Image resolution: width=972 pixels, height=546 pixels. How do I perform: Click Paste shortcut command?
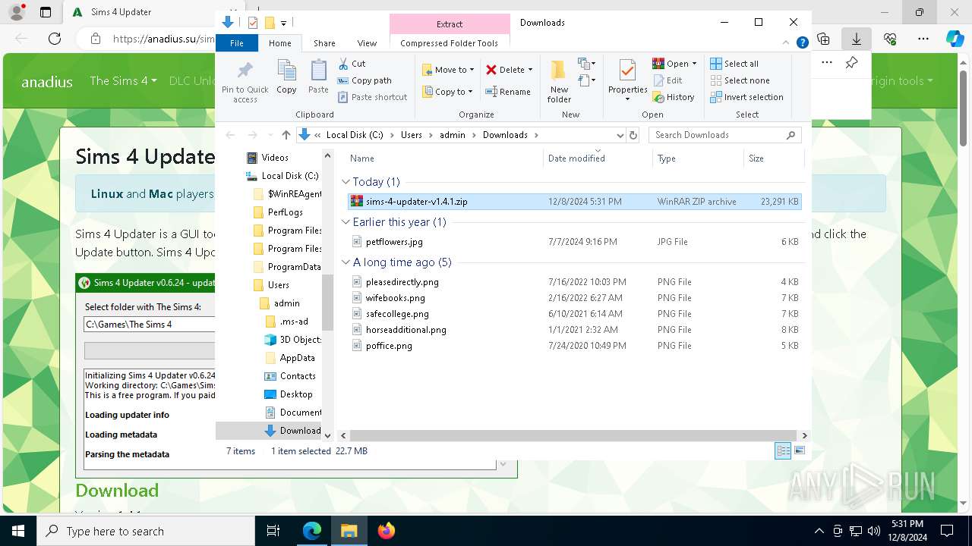[372, 97]
